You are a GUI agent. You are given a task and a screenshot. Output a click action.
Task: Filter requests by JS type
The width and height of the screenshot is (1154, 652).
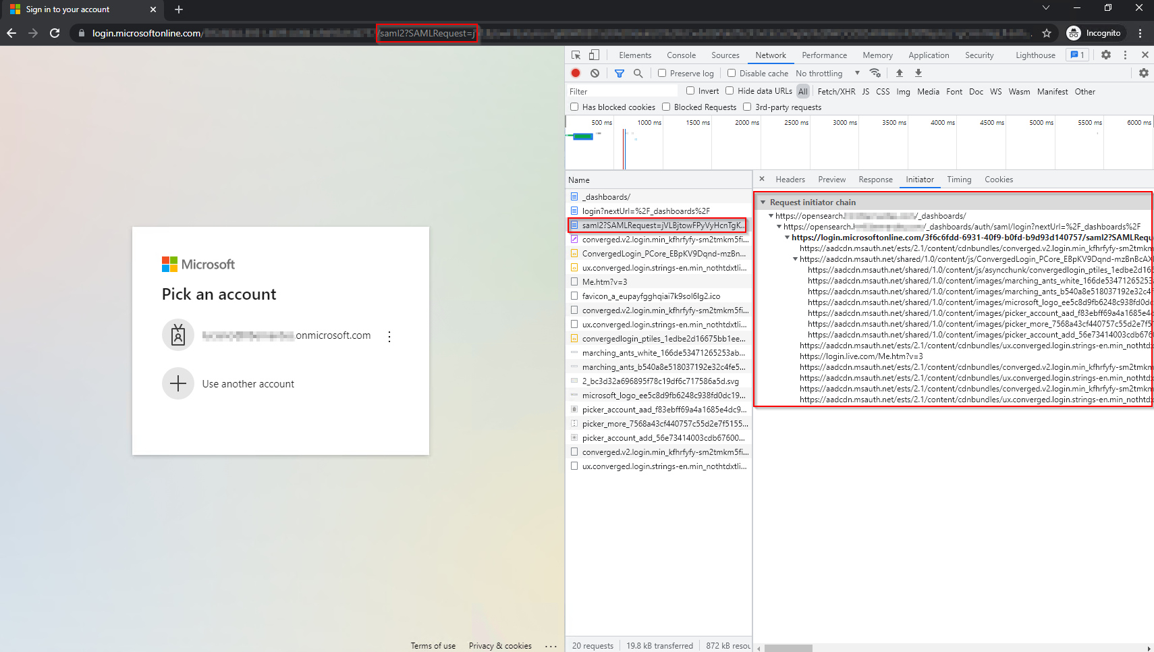click(x=866, y=92)
